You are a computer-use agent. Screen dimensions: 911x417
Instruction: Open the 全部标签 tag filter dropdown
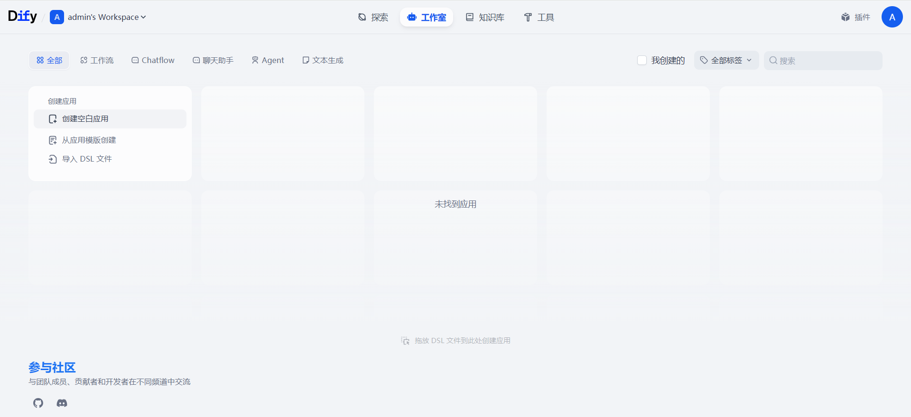(x=726, y=60)
